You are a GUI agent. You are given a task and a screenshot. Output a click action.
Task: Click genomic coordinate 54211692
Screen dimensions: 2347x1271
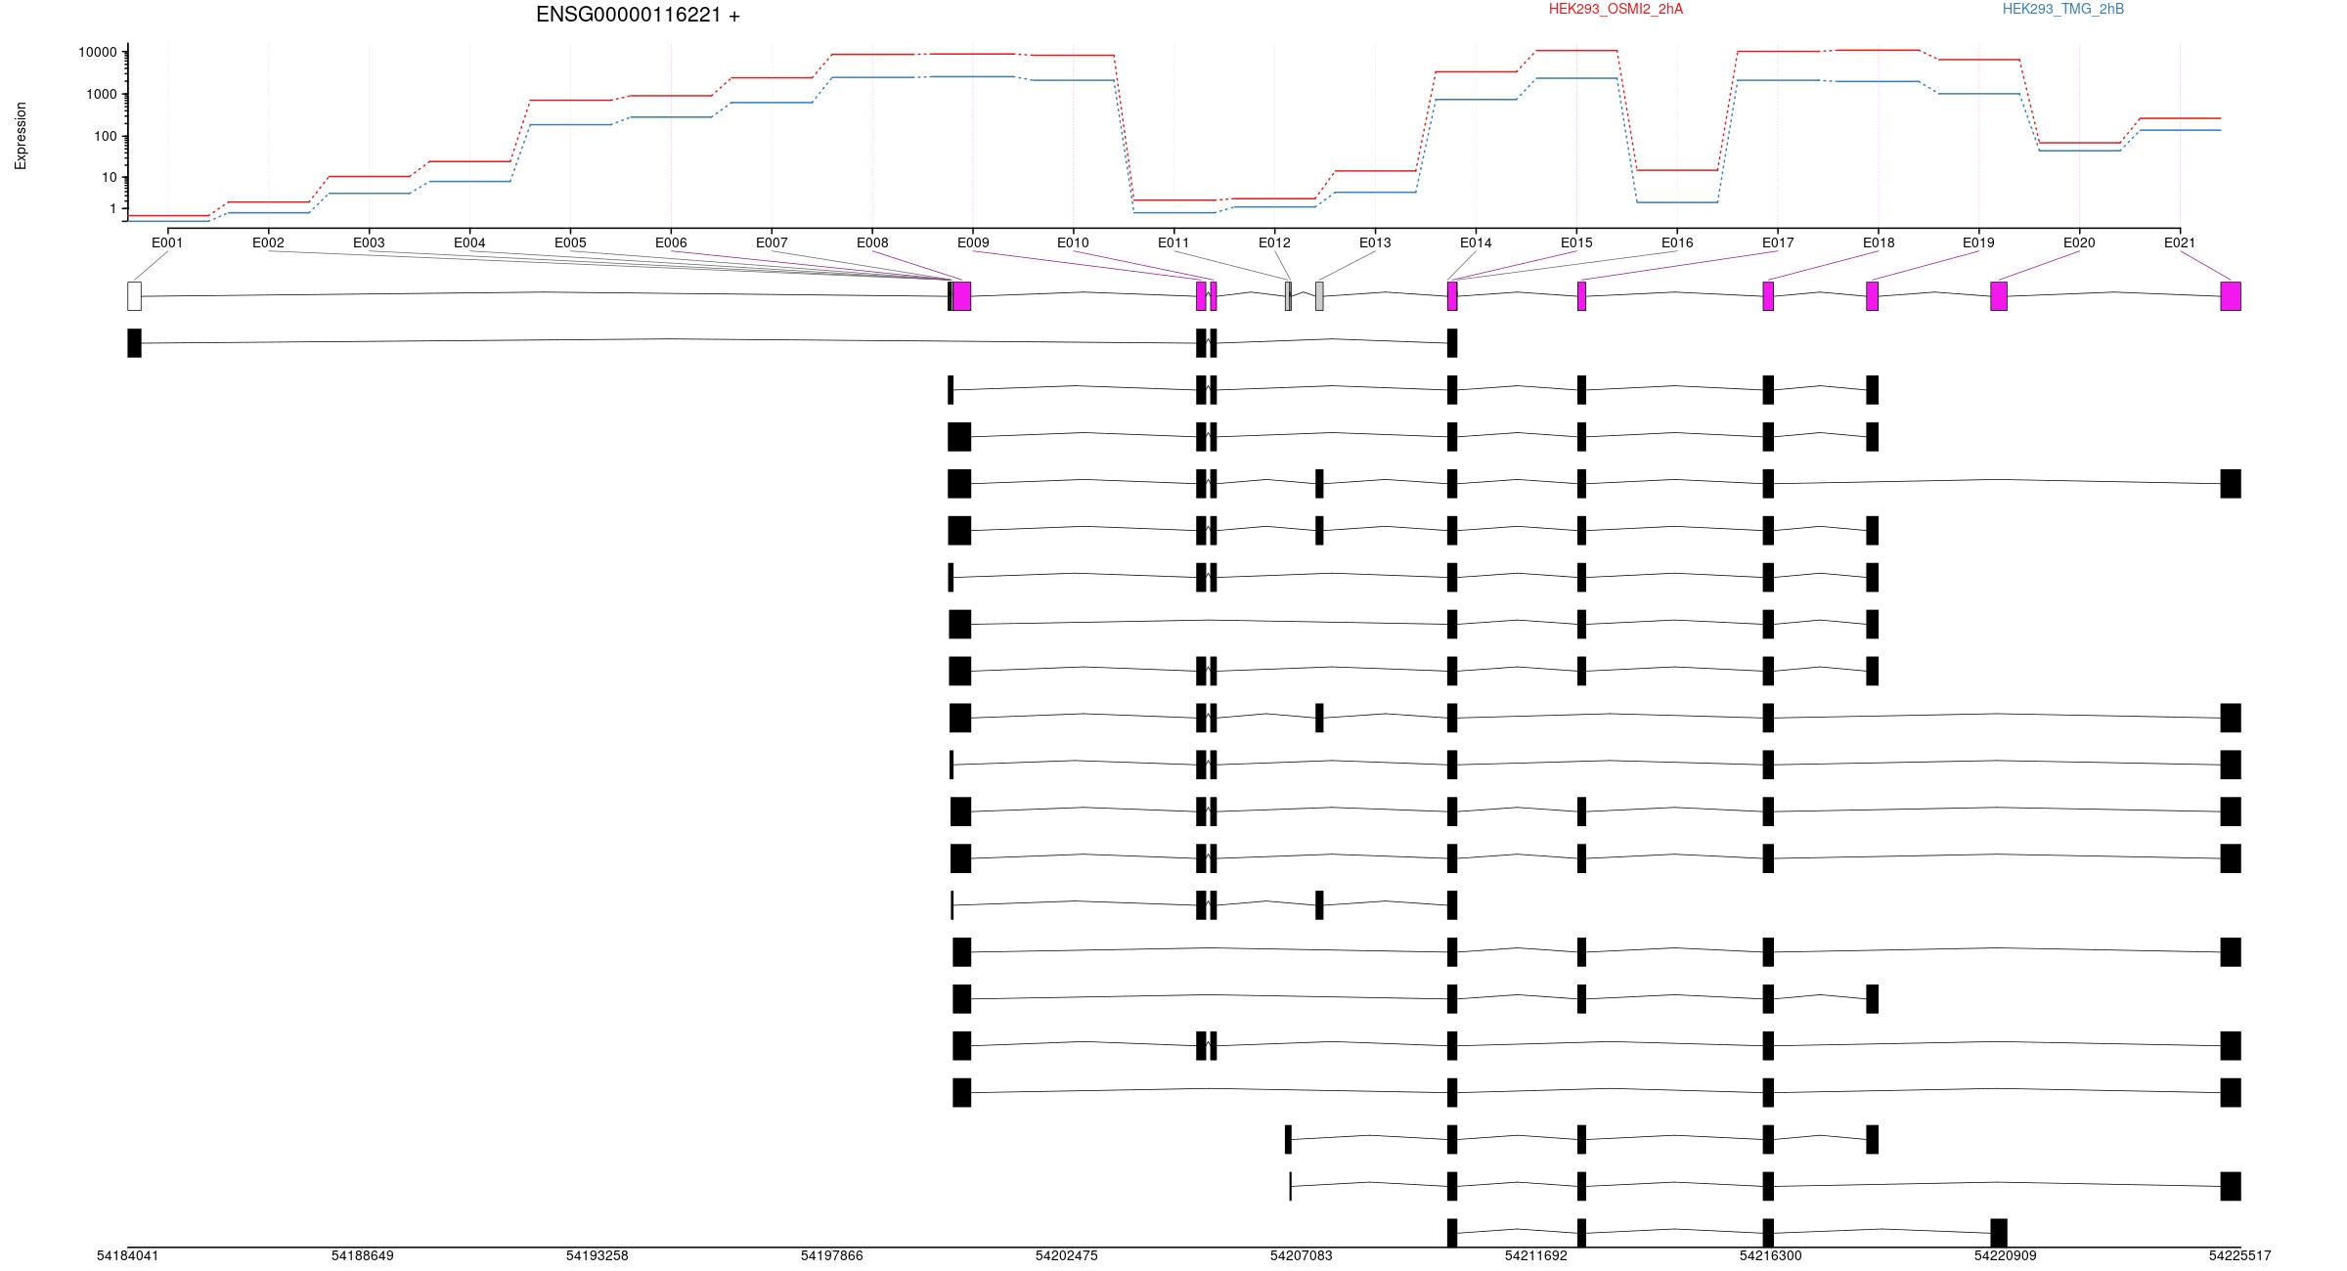click(x=1535, y=1255)
